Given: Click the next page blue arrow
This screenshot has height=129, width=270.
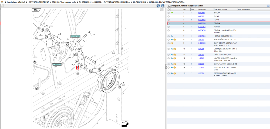Looking at the screenshot, I should (162, 6).
